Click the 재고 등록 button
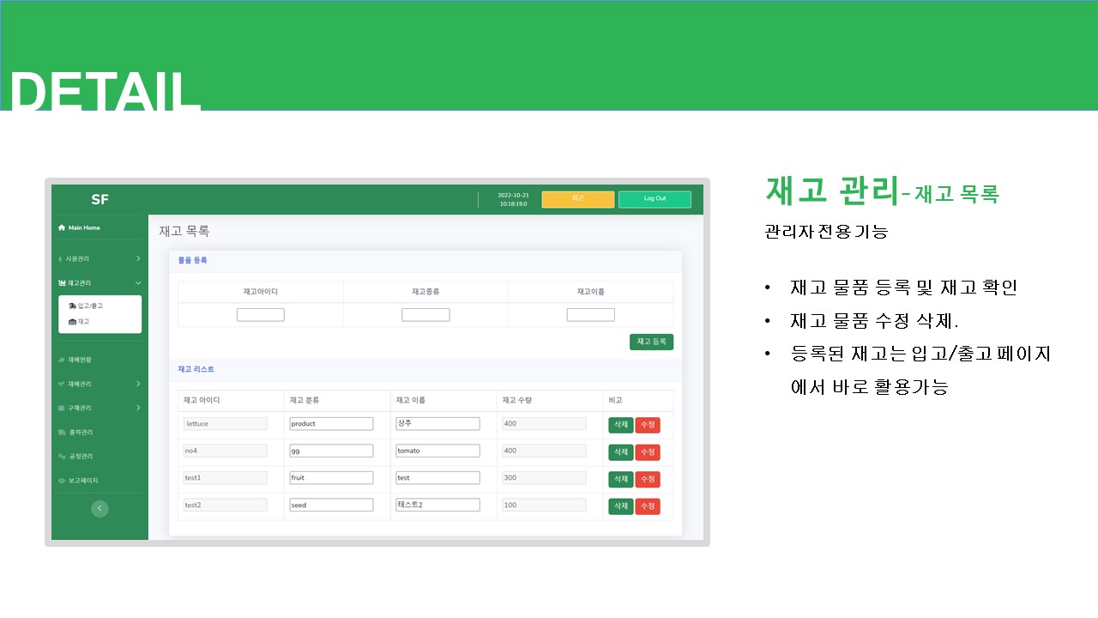 point(651,342)
